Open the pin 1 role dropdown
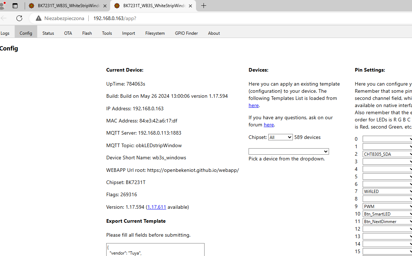 click(387, 146)
